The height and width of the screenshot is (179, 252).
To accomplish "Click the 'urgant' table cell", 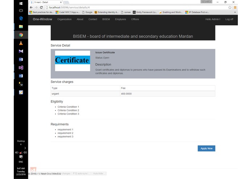I will 85,94.
